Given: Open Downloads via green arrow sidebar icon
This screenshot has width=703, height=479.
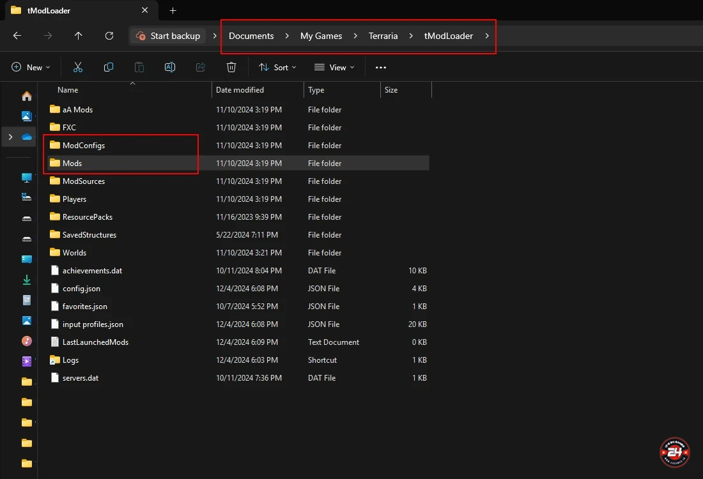Looking at the screenshot, I should pos(26,280).
